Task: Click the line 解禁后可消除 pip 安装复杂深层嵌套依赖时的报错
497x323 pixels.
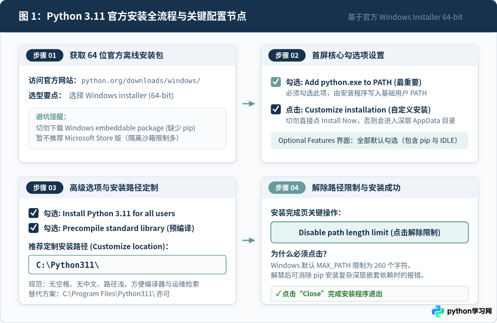Action: coord(349,276)
